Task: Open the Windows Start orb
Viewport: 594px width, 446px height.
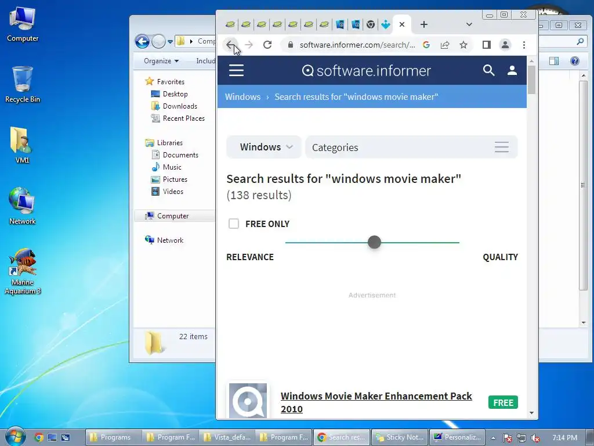Action: coord(15,437)
